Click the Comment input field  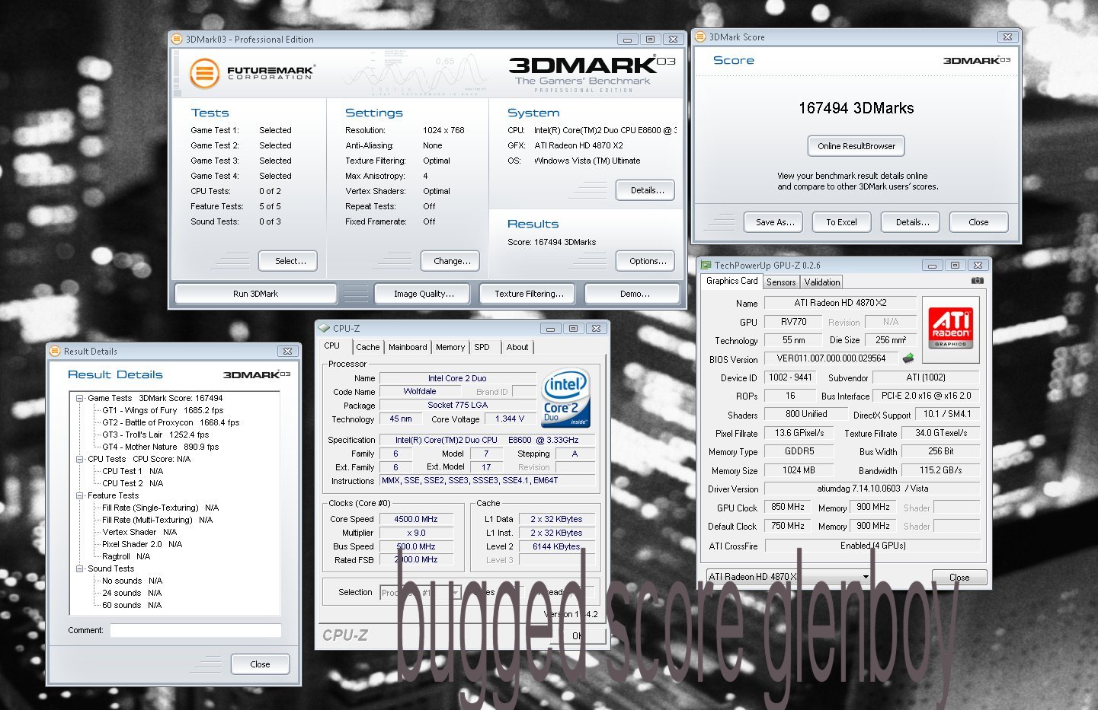tap(195, 630)
